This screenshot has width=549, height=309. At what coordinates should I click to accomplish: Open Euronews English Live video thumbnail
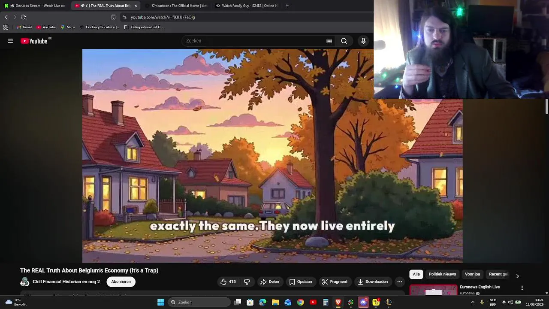(433, 290)
